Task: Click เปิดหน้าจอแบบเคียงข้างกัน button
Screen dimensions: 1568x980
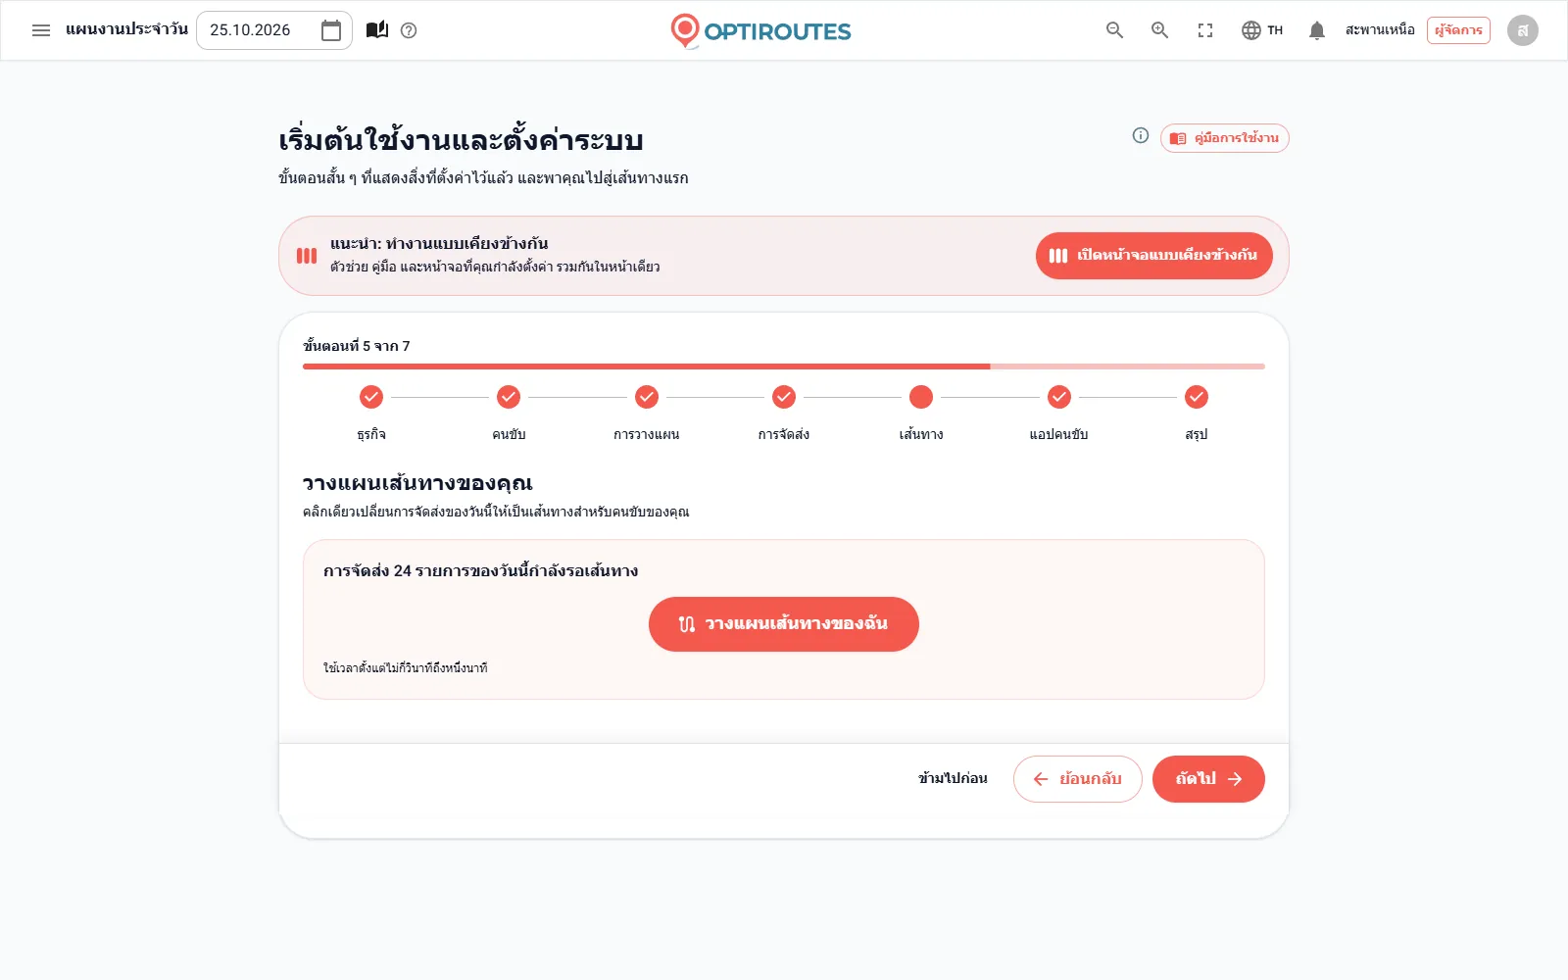Action: coord(1154,256)
